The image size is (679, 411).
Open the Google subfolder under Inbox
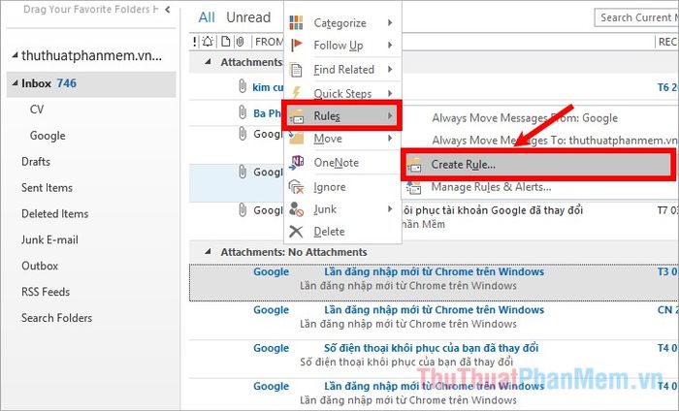coord(48,136)
